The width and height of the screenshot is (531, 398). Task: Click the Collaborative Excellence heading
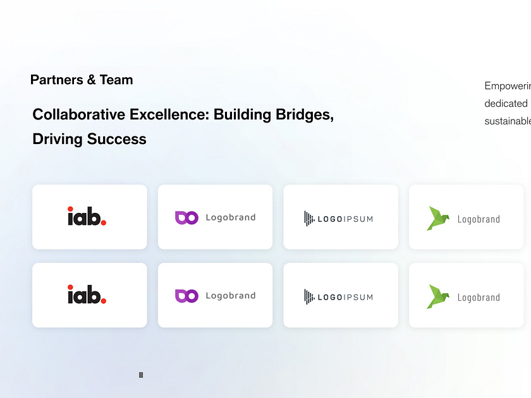pos(183,114)
